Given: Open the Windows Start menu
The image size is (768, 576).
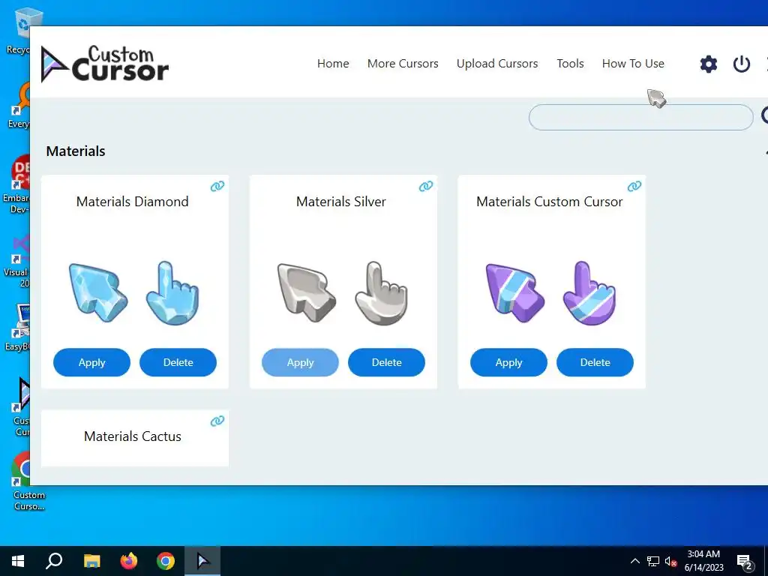Looking at the screenshot, I should (x=18, y=561).
